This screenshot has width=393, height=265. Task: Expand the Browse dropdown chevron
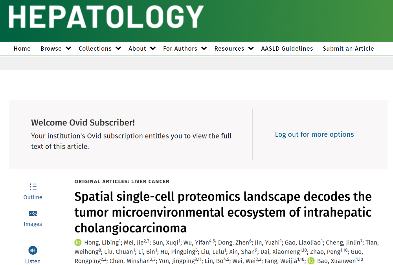pos(68,48)
